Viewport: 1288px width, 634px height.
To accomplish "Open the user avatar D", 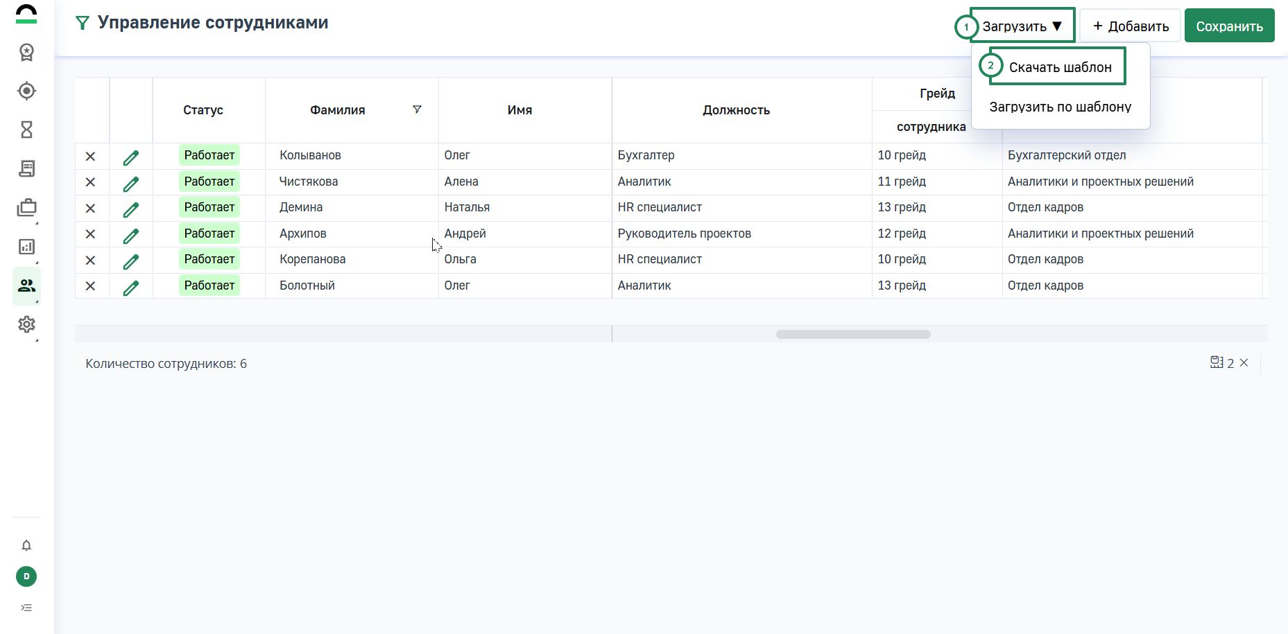I will click(26, 576).
